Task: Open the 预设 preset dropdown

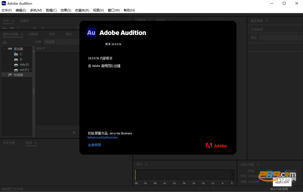Action: (x=281, y=38)
